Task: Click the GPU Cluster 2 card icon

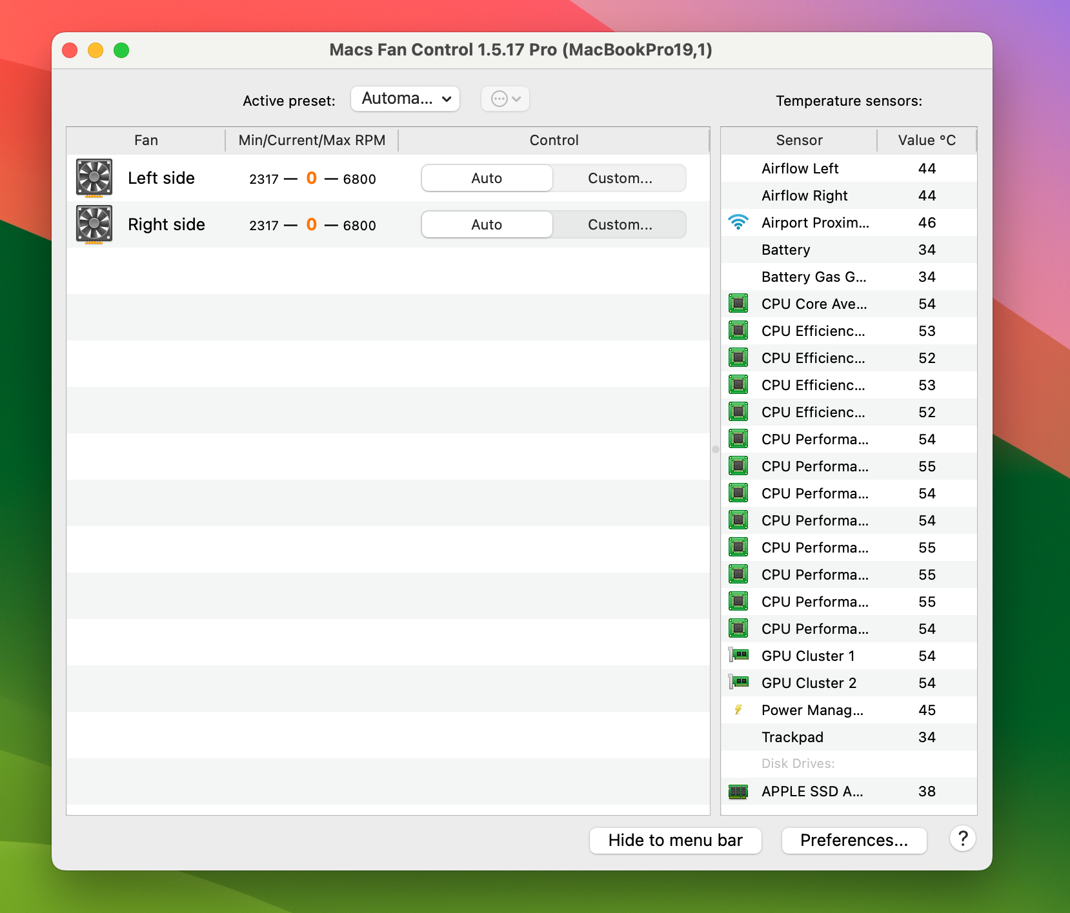Action: 738,683
